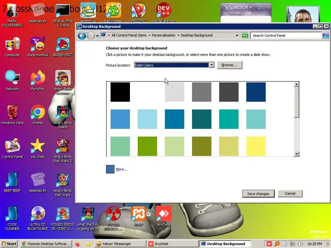This screenshot has width=331, height=248.
Task: Select the Computer desktop icon
Action: point(12,47)
